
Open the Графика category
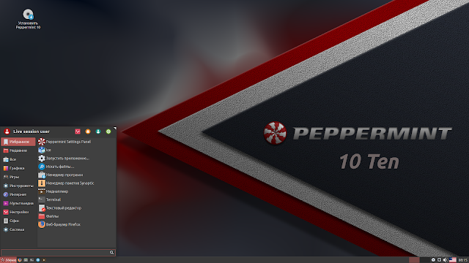pyautogui.click(x=18, y=168)
